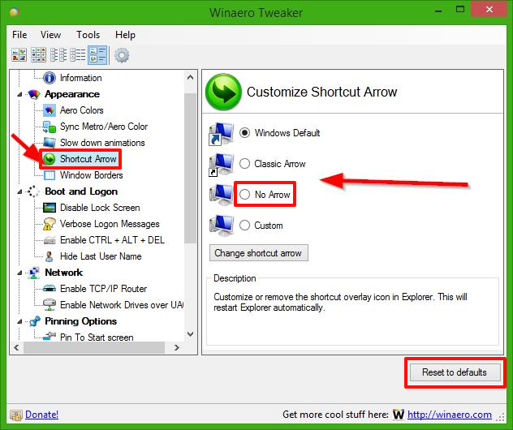The width and height of the screenshot is (513, 430).
Task: Click the Classic Arrow preview icon
Action: [x=222, y=164]
